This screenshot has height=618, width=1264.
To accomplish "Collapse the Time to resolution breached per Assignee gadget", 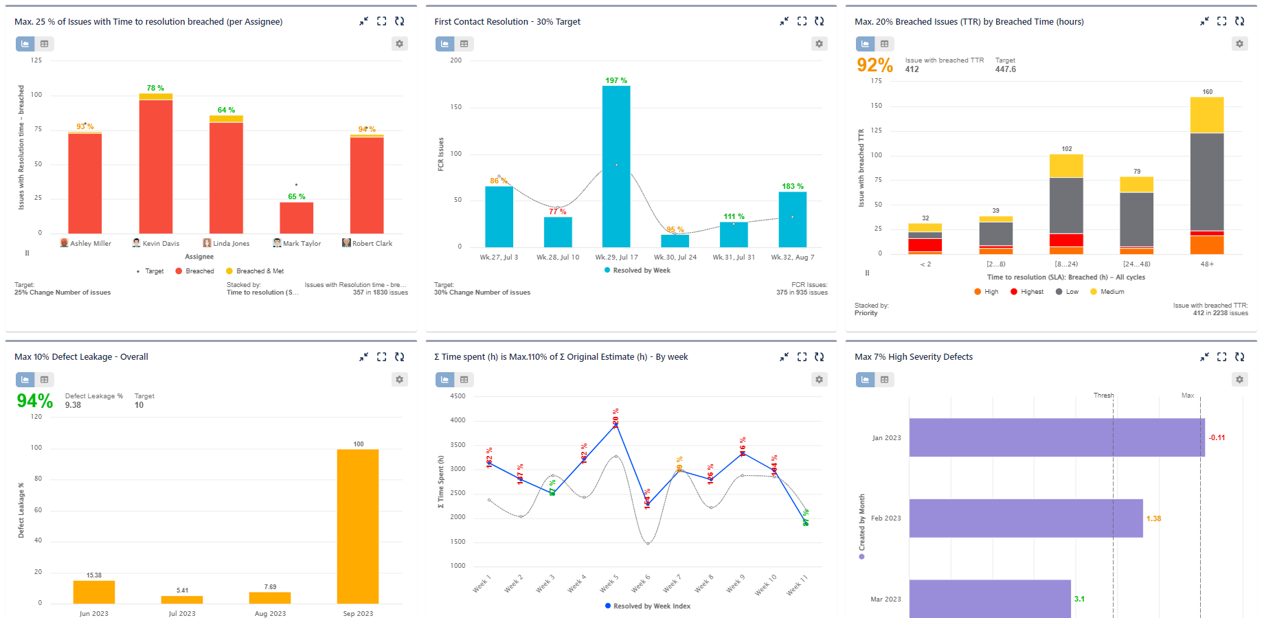I will click(x=363, y=21).
